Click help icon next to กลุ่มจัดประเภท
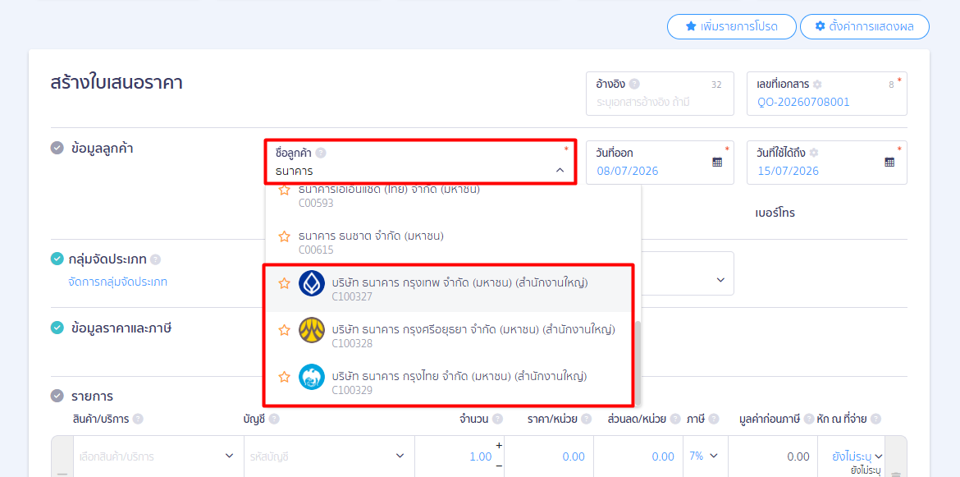 pos(156,259)
